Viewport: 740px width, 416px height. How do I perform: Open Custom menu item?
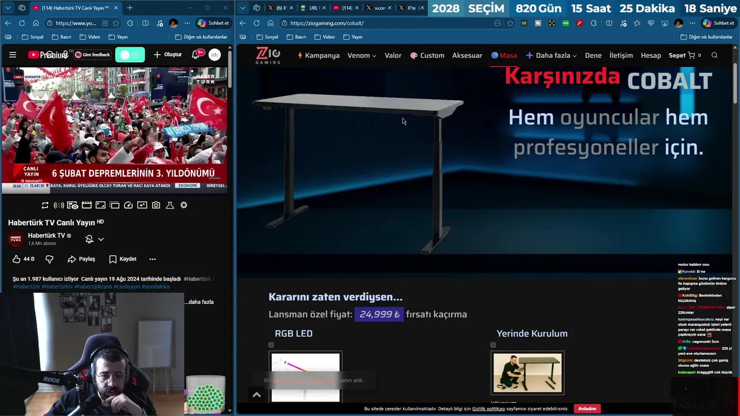(x=427, y=55)
